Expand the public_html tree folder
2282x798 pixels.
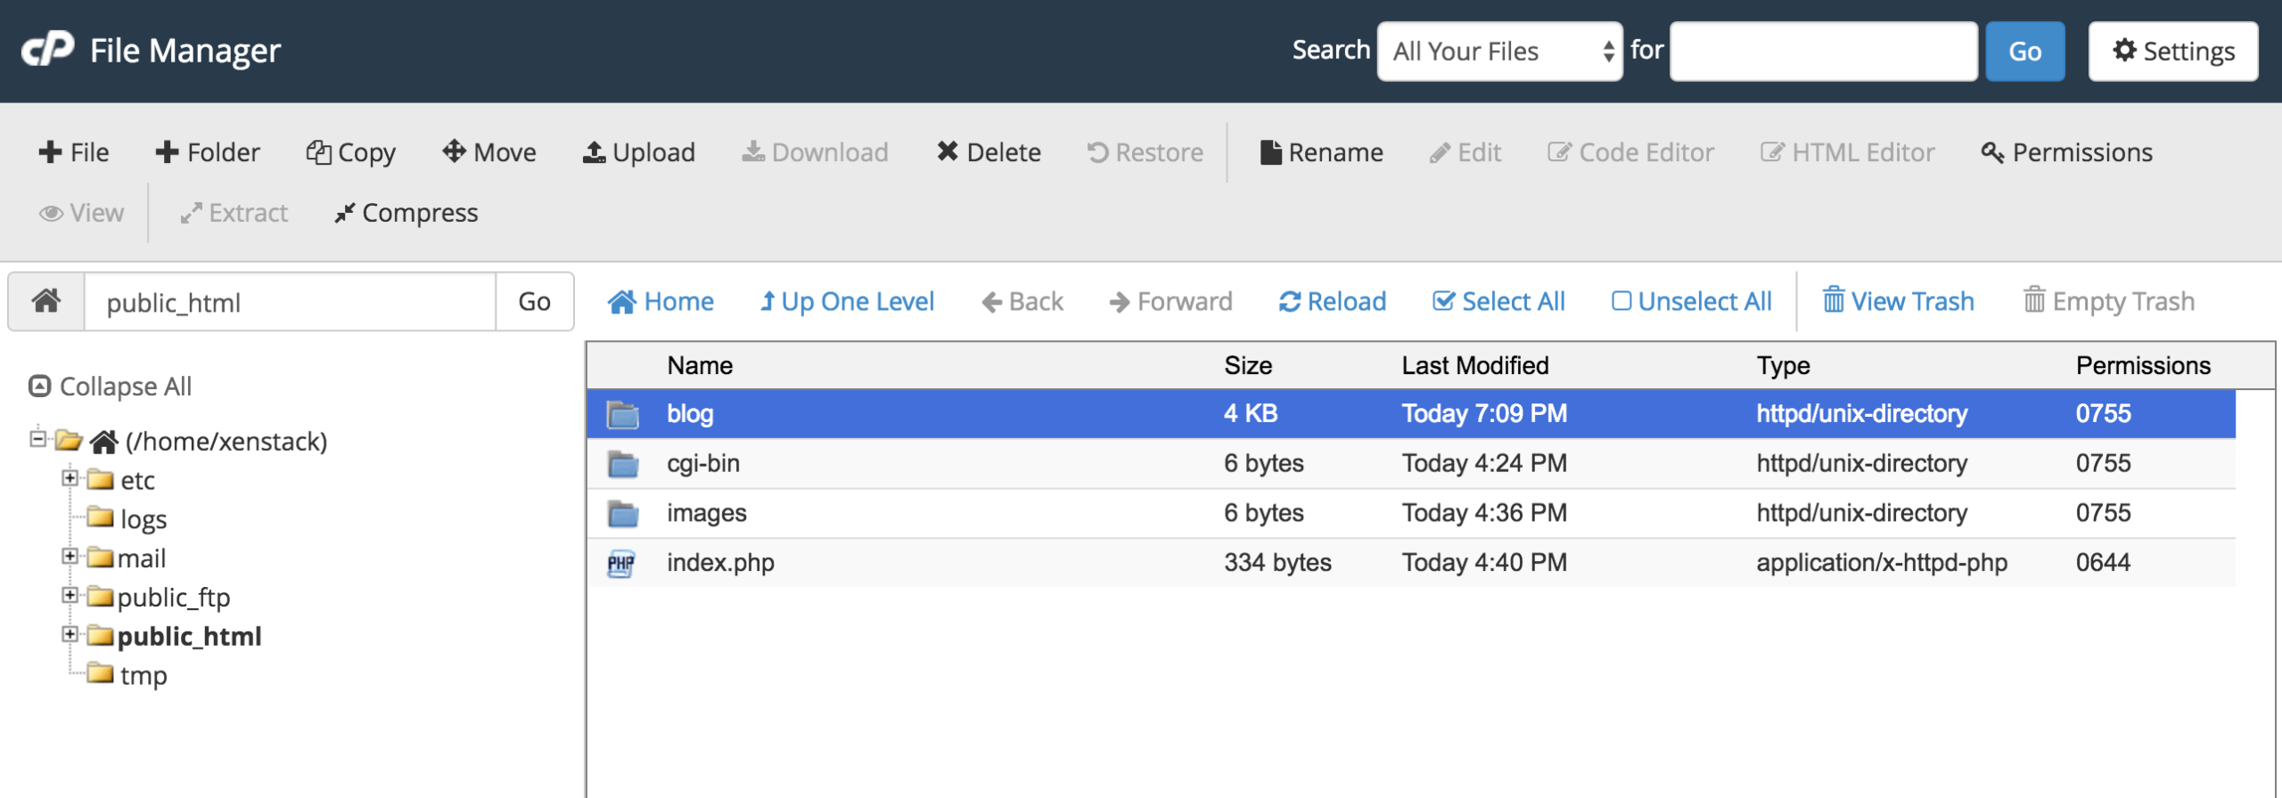tap(70, 634)
